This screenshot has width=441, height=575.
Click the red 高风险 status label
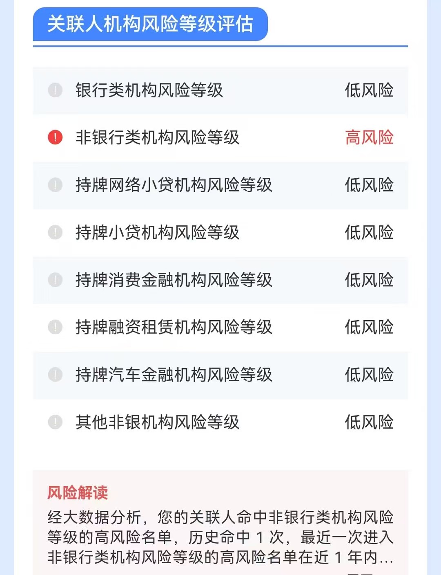coord(369,137)
